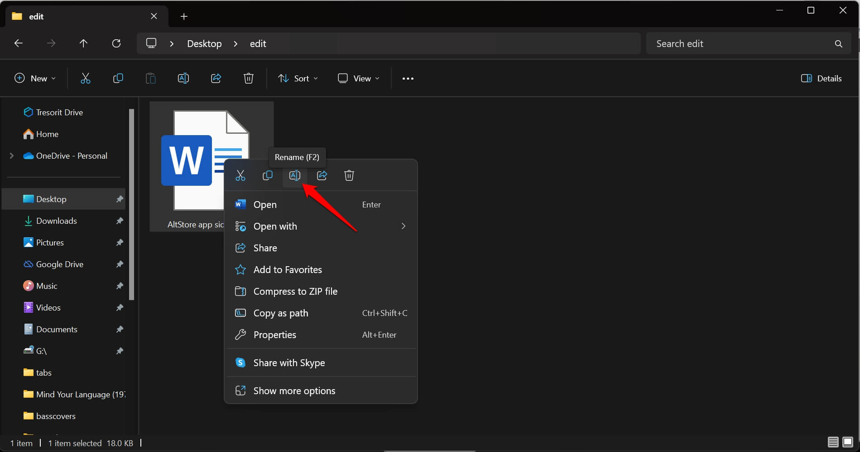This screenshot has width=860, height=452.
Task: Open the View dropdown
Action: coord(358,78)
